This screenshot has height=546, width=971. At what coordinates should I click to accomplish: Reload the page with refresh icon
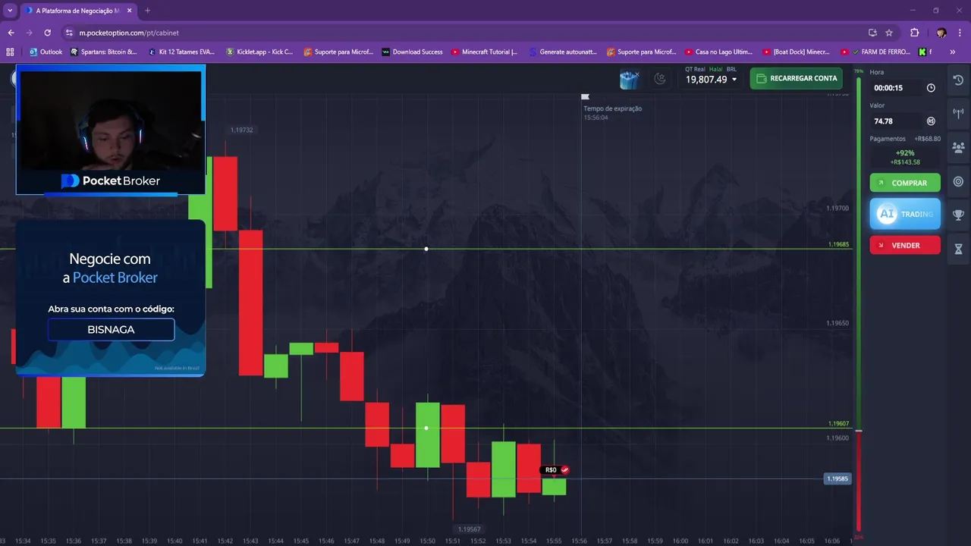[x=47, y=33]
